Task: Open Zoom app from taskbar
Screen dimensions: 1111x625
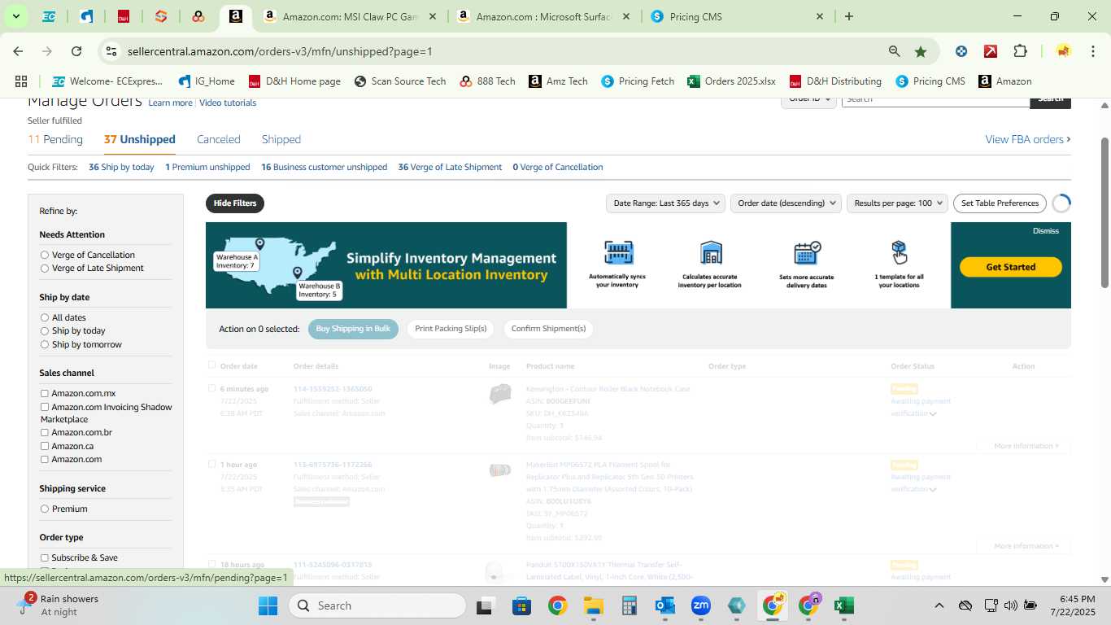Action: tap(701, 605)
